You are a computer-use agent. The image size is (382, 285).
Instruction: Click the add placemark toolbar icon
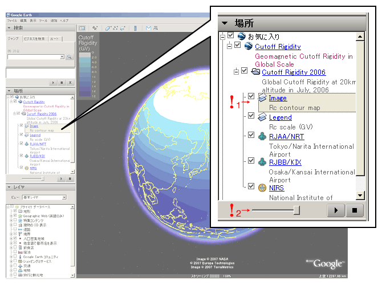coord(95,28)
